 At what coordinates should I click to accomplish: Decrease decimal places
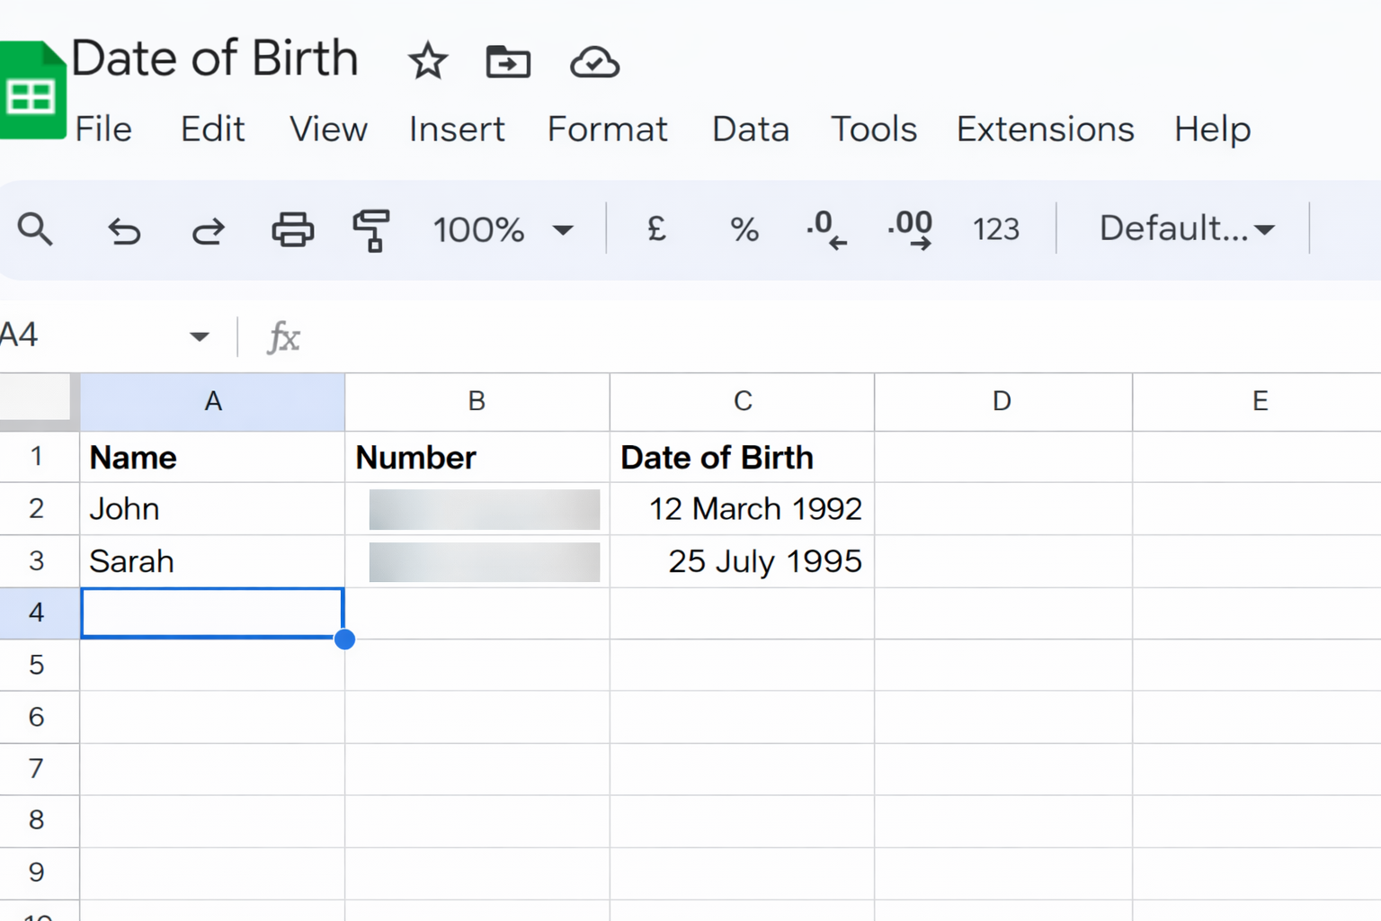click(x=826, y=229)
